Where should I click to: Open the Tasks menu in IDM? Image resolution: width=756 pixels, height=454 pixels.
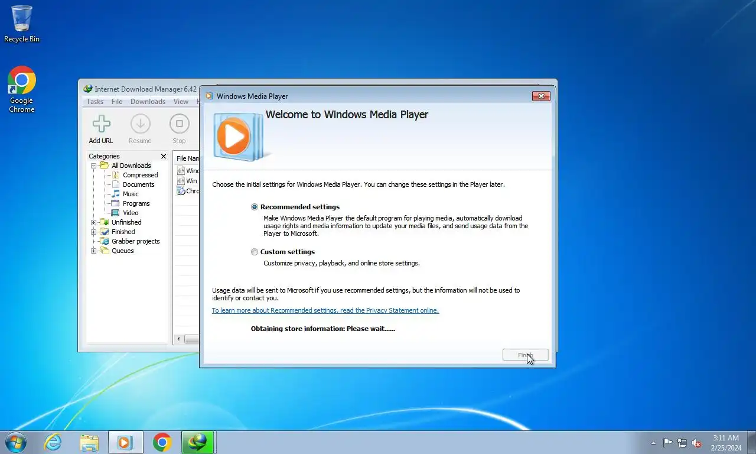coord(94,102)
